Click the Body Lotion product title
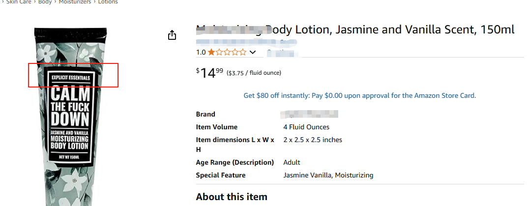The height and width of the screenshot is (206, 527). coord(355,29)
